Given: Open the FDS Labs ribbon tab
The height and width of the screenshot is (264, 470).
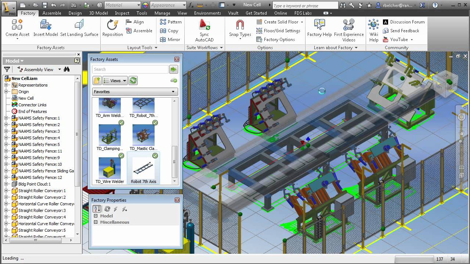Looking at the screenshot, I should [303, 13].
